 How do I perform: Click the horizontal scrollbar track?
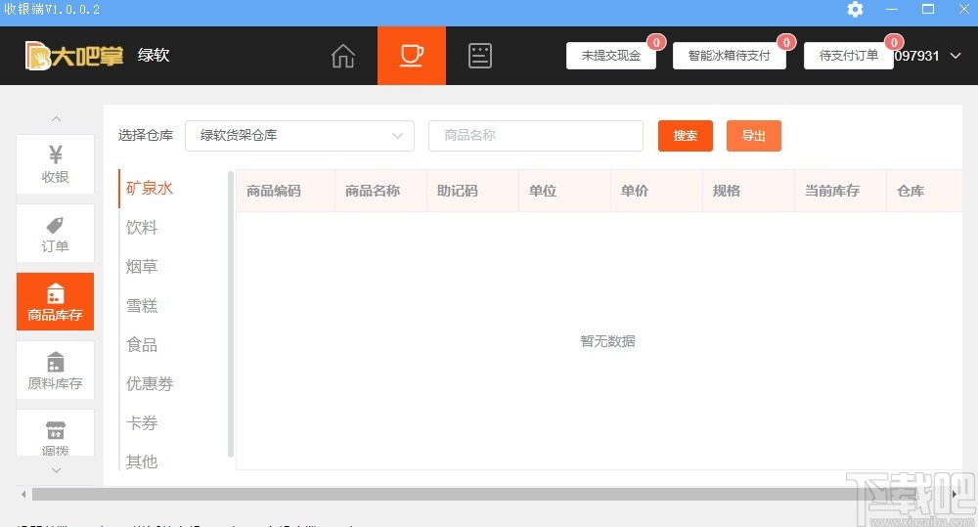[489, 494]
